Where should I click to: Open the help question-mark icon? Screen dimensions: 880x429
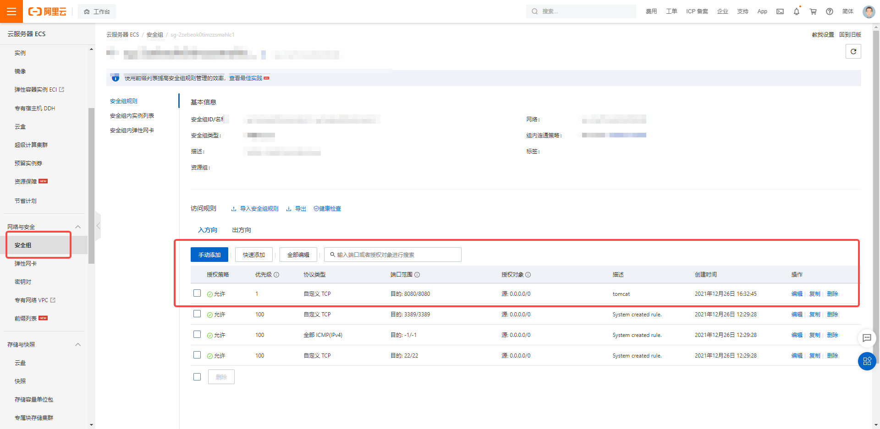829,11
